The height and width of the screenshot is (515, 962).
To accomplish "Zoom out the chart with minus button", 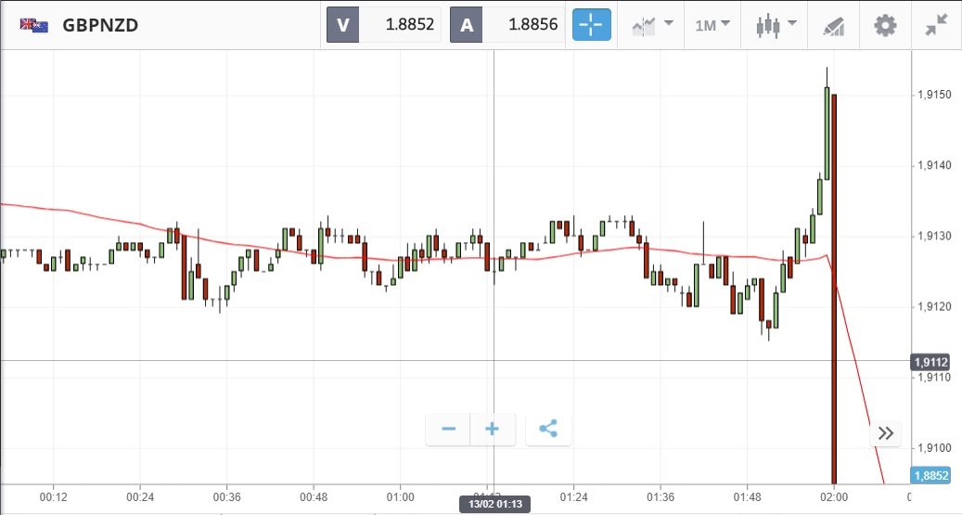I will [x=448, y=429].
